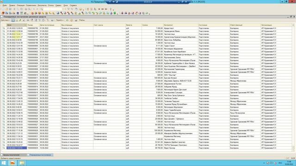Click the Paste toolbar icon
296x166 pixels.
22,9
